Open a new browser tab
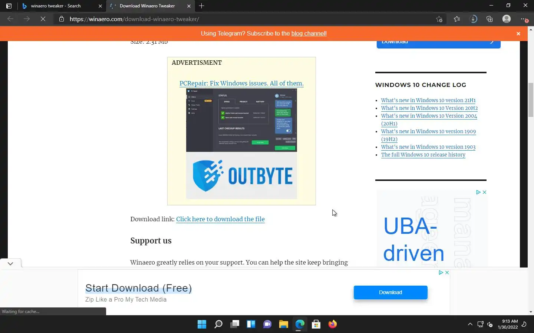Image resolution: width=534 pixels, height=333 pixels. point(201,6)
